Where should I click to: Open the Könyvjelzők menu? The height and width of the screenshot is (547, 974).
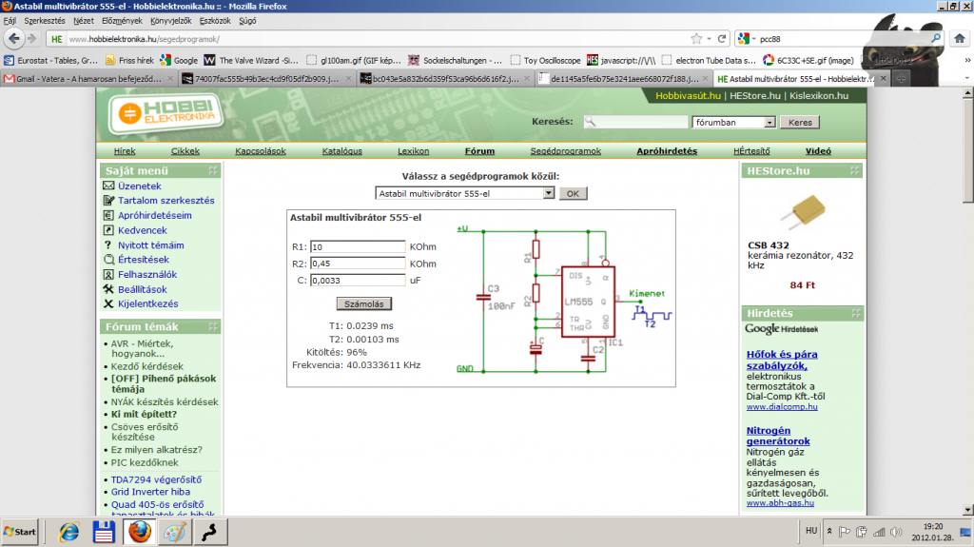171,21
